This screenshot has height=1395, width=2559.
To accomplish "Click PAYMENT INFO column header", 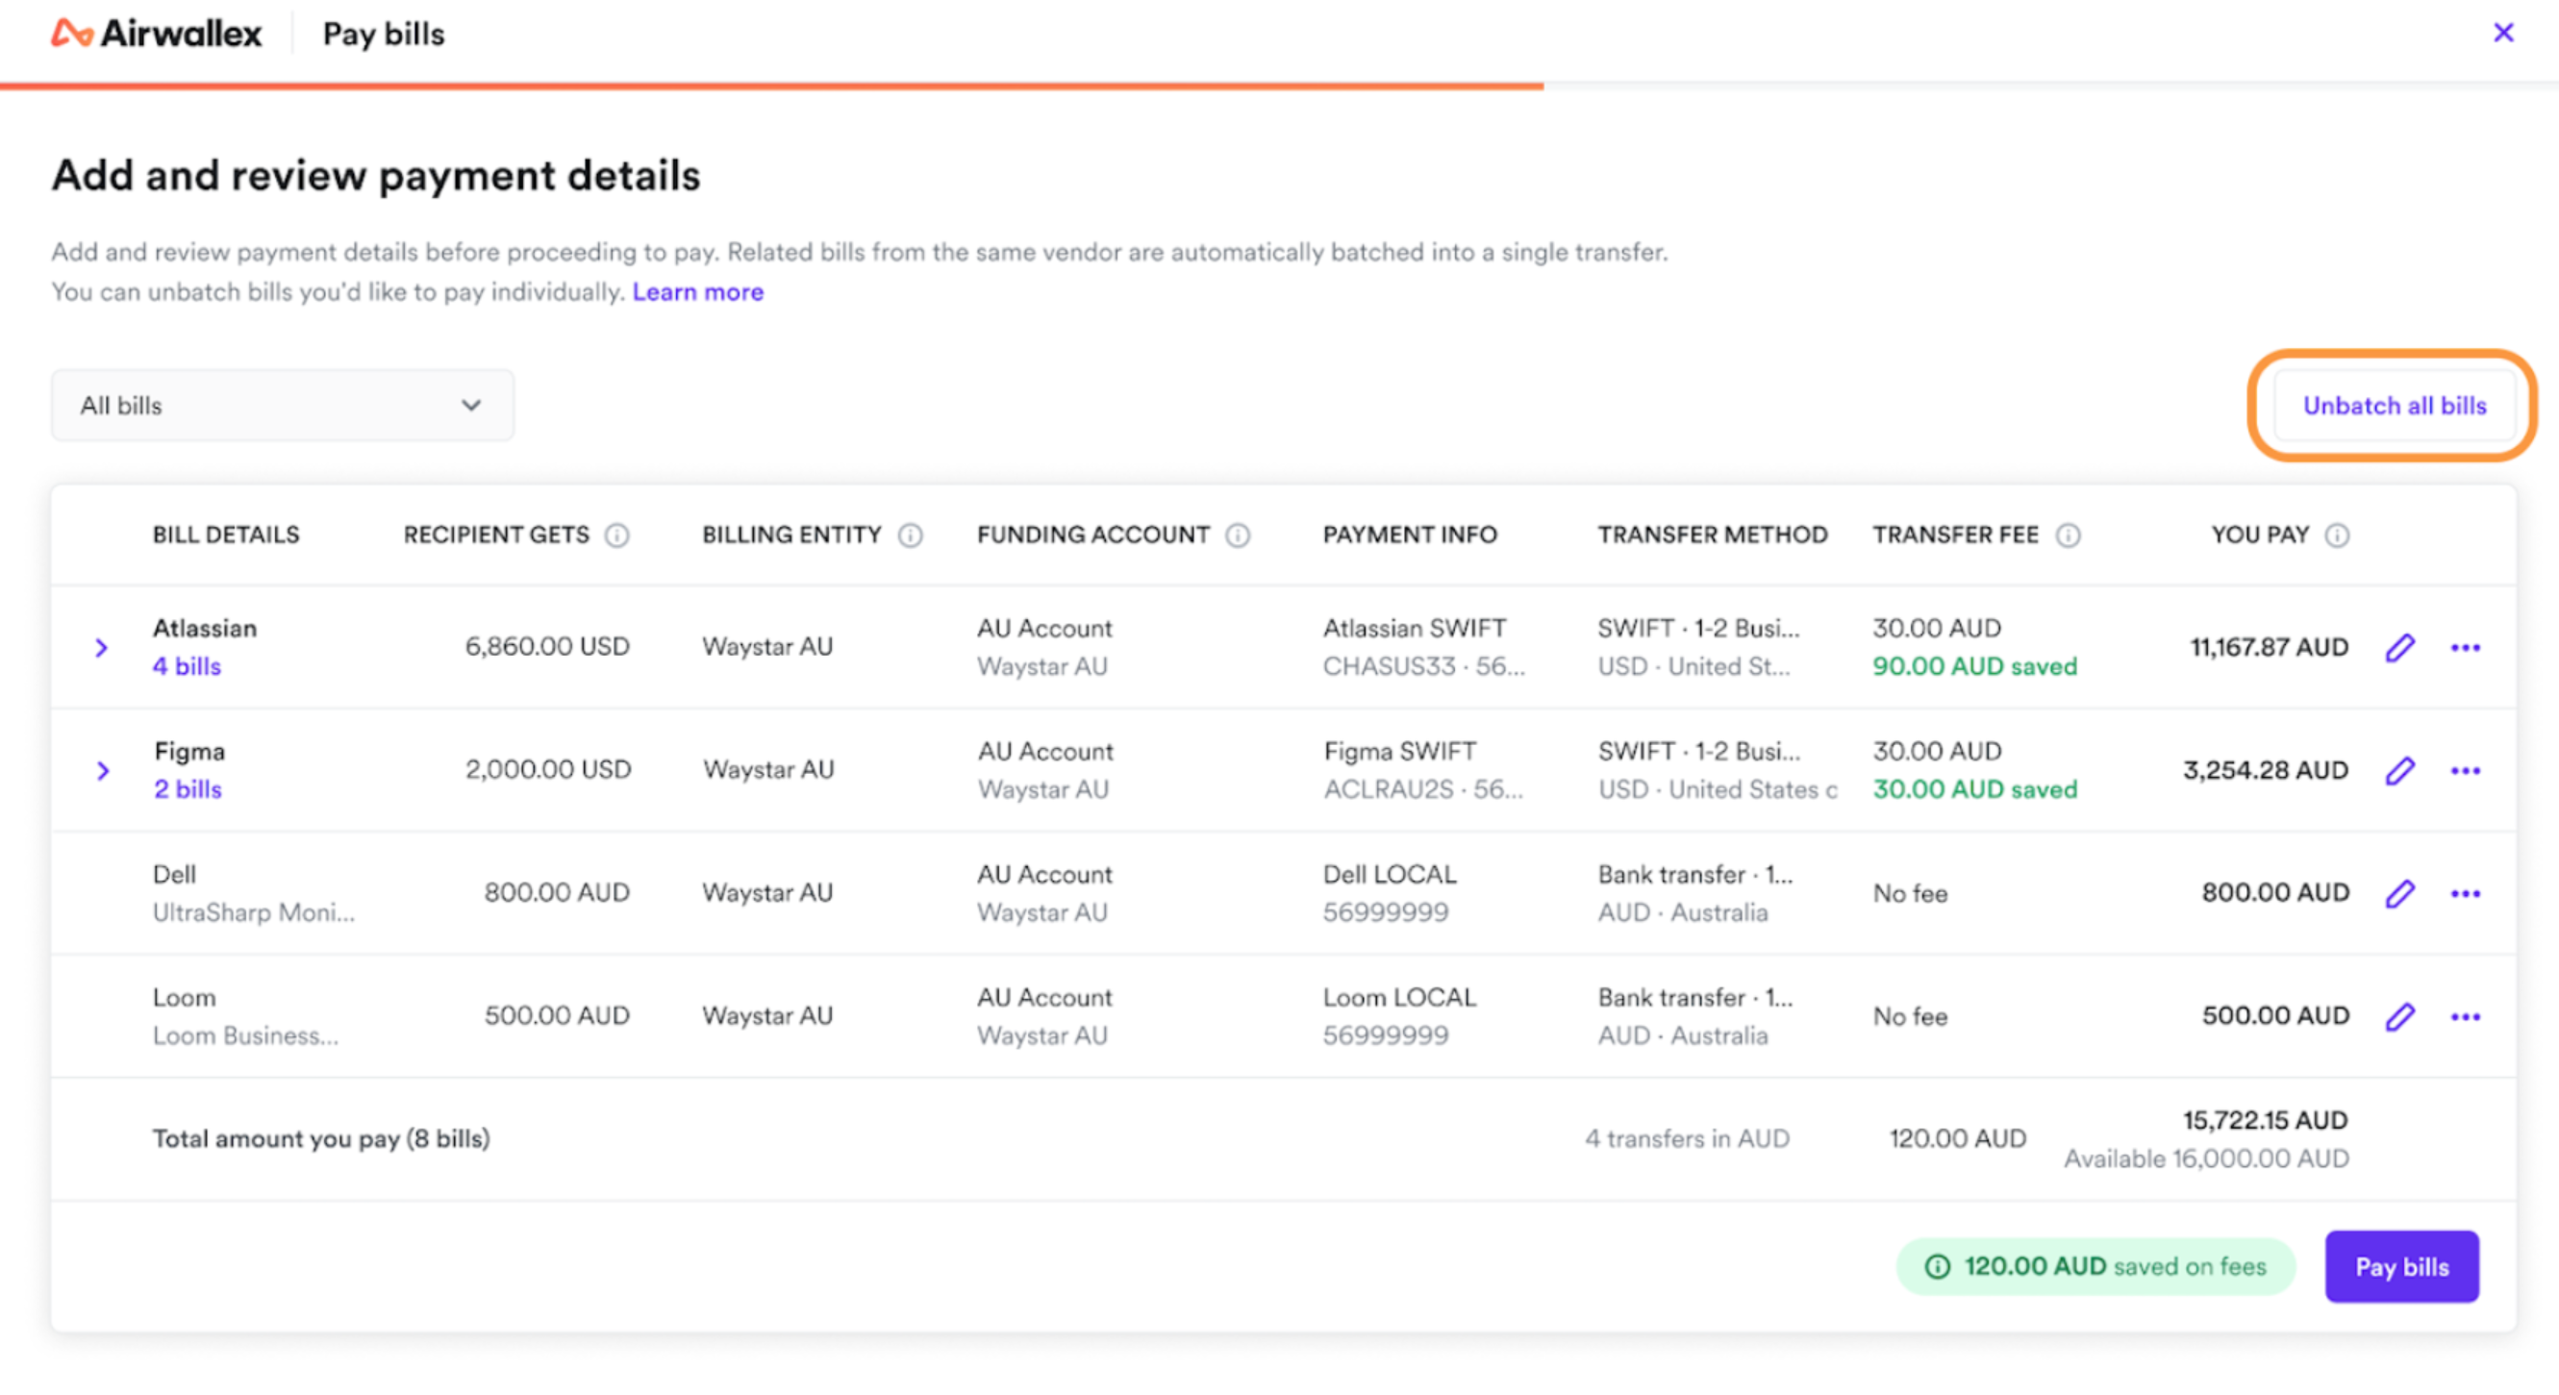I will click(x=1410, y=536).
